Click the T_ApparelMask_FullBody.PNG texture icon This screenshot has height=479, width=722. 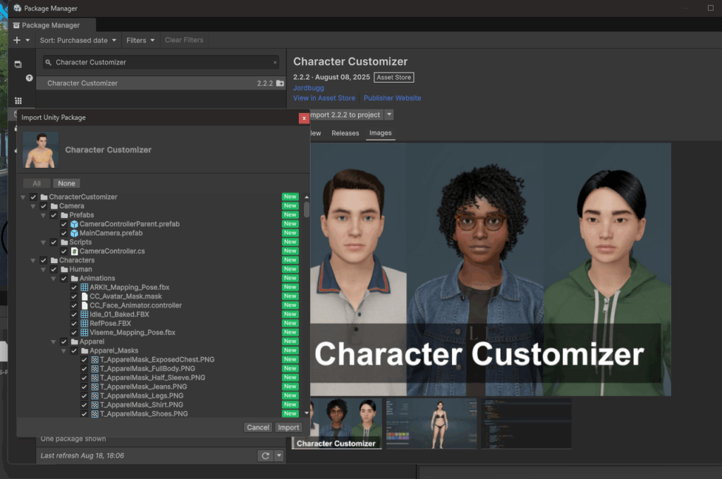coord(94,369)
